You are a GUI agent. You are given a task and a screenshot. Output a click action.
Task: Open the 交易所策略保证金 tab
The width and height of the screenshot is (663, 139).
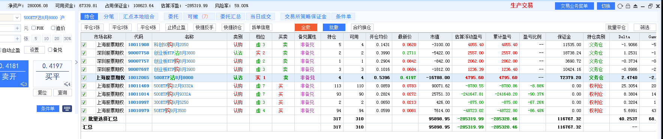(306, 16)
